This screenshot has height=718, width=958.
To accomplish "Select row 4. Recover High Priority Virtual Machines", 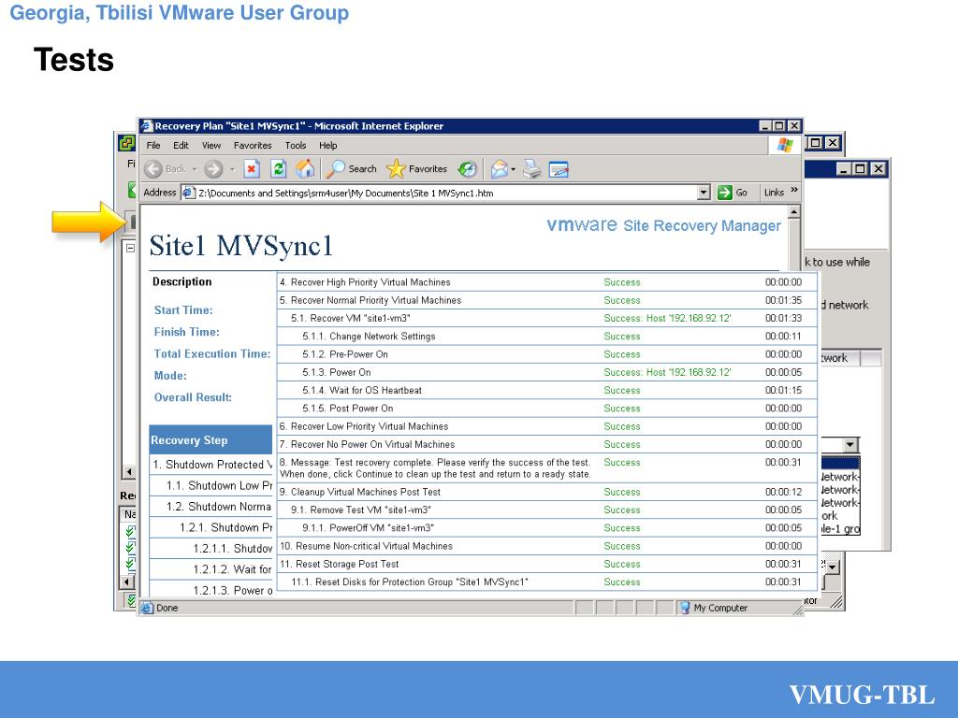I will point(546,282).
